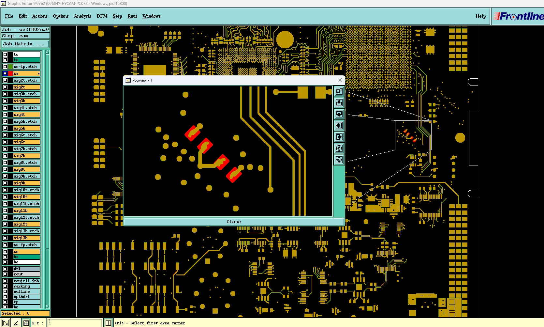This screenshot has height=327, width=544.
Task: Click the grid snap icon beside X Y
Action: 26,323
